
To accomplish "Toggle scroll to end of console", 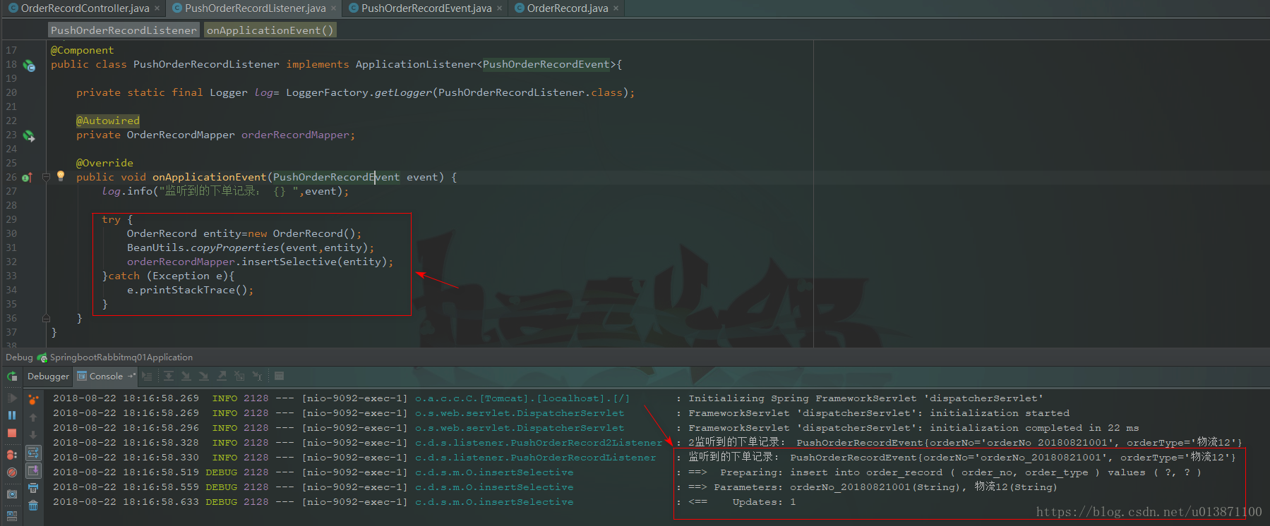I will click(33, 470).
